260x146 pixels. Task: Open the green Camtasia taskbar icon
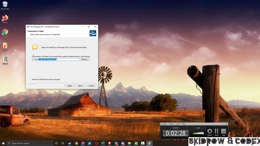136,143
